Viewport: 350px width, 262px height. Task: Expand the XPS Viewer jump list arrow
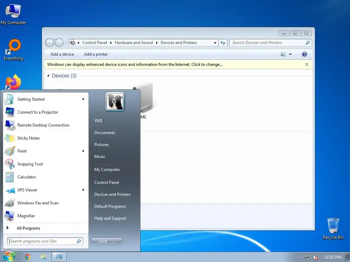(x=83, y=190)
